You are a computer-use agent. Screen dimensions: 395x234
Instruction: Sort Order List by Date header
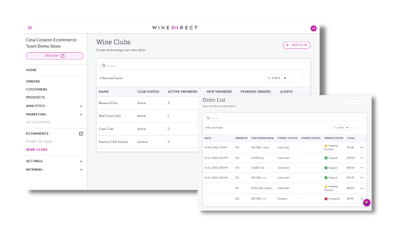coord(208,138)
